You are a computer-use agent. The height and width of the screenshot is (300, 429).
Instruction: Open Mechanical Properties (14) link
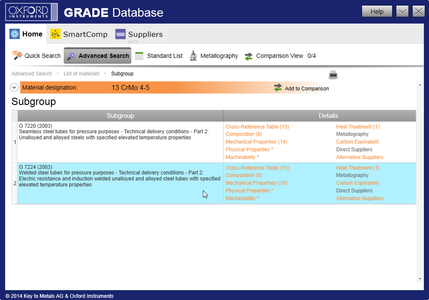(257, 142)
